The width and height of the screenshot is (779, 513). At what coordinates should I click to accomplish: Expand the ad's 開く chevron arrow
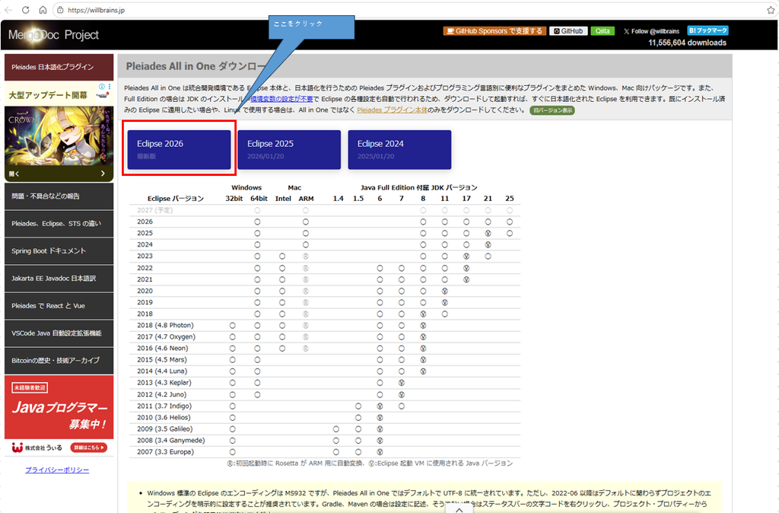(103, 174)
